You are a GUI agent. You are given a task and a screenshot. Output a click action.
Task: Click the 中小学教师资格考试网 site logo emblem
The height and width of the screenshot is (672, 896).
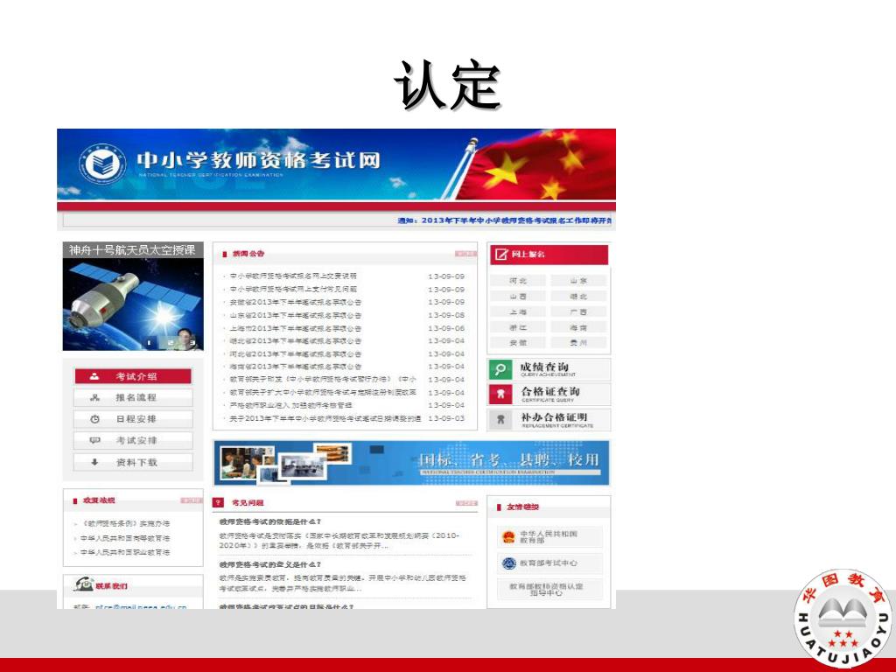[102, 164]
